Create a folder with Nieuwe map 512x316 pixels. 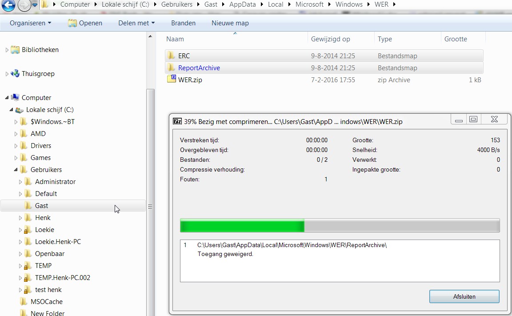pyautogui.click(x=230, y=23)
